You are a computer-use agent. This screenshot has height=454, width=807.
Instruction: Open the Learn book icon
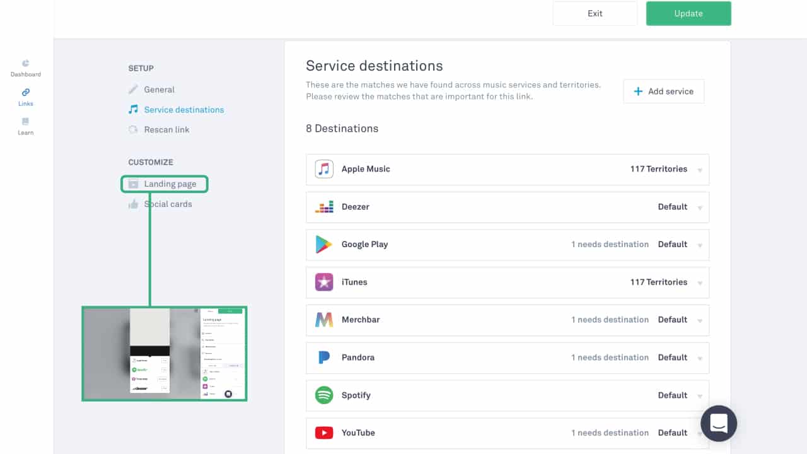coord(25,122)
